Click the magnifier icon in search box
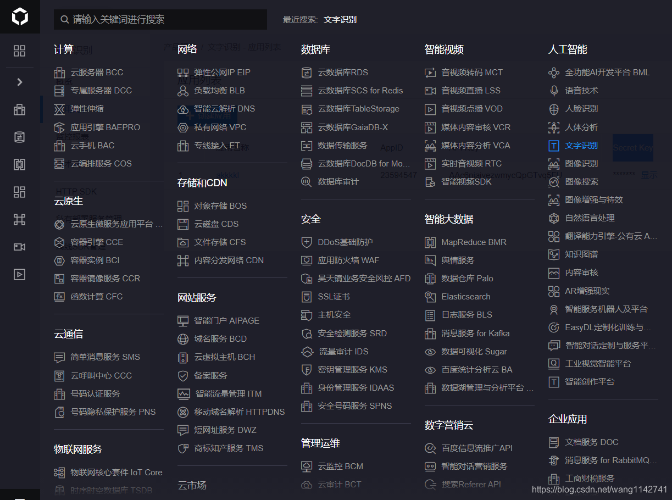The height and width of the screenshot is (500, 672). [x=65, y=19]
